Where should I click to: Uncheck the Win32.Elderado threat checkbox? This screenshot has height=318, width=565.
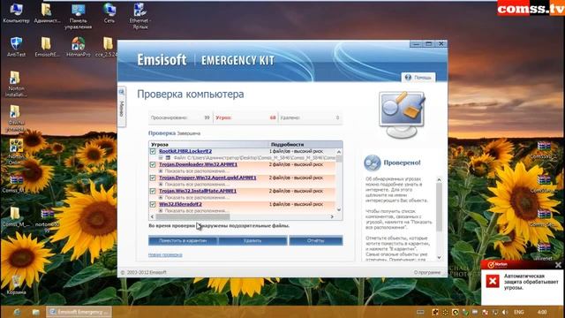click(x=153, y=204)
